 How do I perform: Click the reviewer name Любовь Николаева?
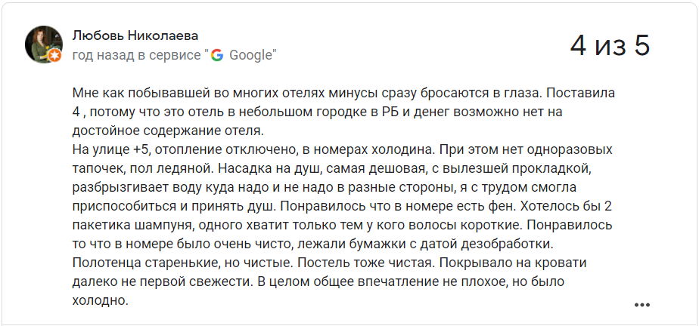[135, 35]
